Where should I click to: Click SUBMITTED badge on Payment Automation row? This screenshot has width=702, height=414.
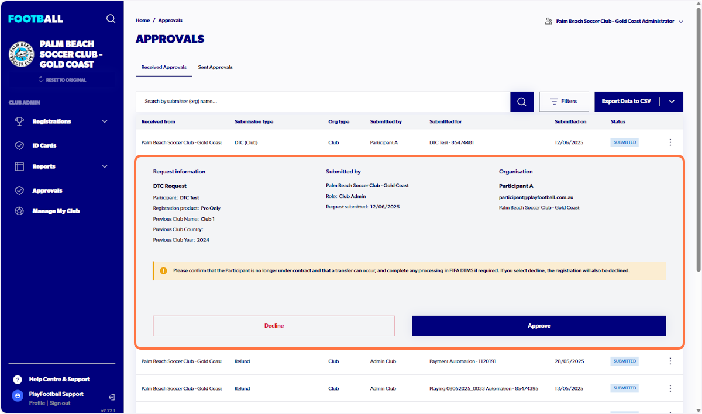625,361
